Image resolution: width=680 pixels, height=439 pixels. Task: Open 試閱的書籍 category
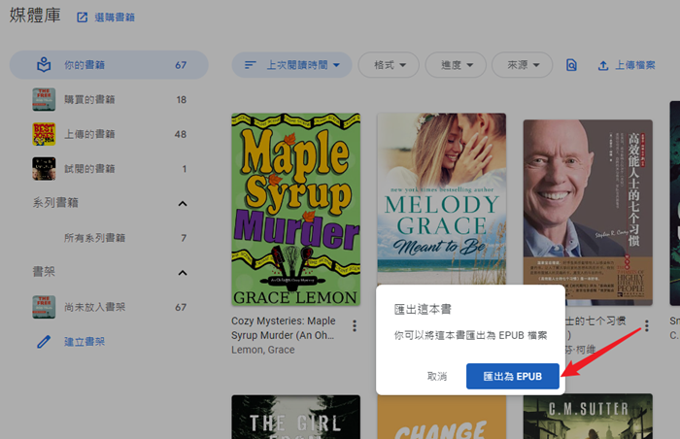[109, 169]
